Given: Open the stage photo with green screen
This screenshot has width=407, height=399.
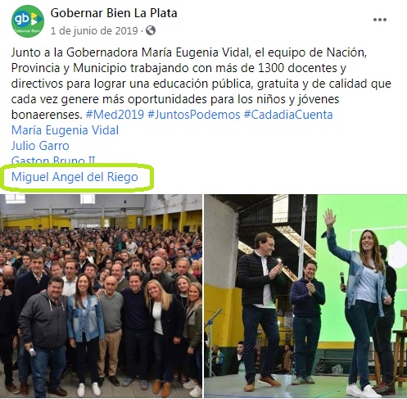Looking at the screenshot, I should click(305, 296).
